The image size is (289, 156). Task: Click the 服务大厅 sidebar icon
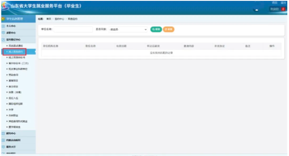(3, 147)
